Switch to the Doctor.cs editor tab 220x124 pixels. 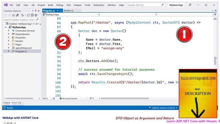68,11
